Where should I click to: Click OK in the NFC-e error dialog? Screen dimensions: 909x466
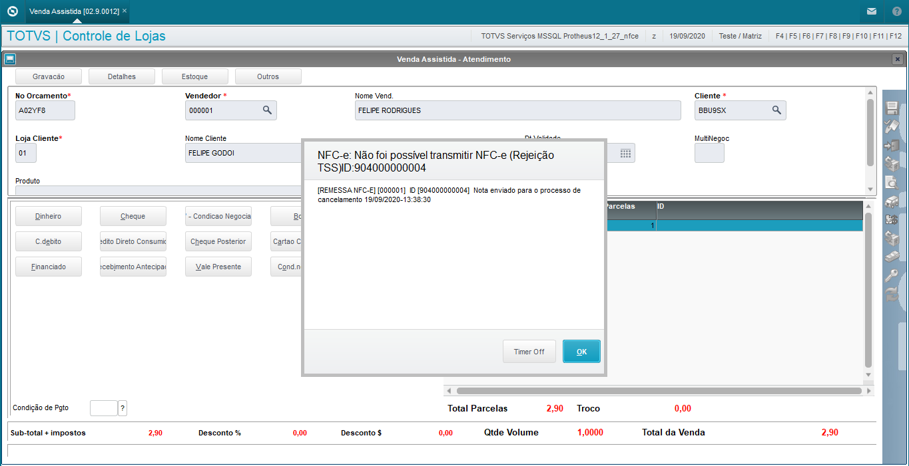[x=581, y=352]
